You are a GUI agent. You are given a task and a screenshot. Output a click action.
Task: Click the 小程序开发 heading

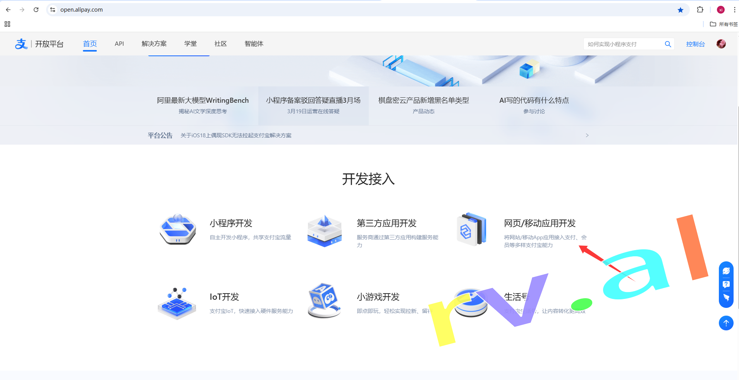(231, 223)
